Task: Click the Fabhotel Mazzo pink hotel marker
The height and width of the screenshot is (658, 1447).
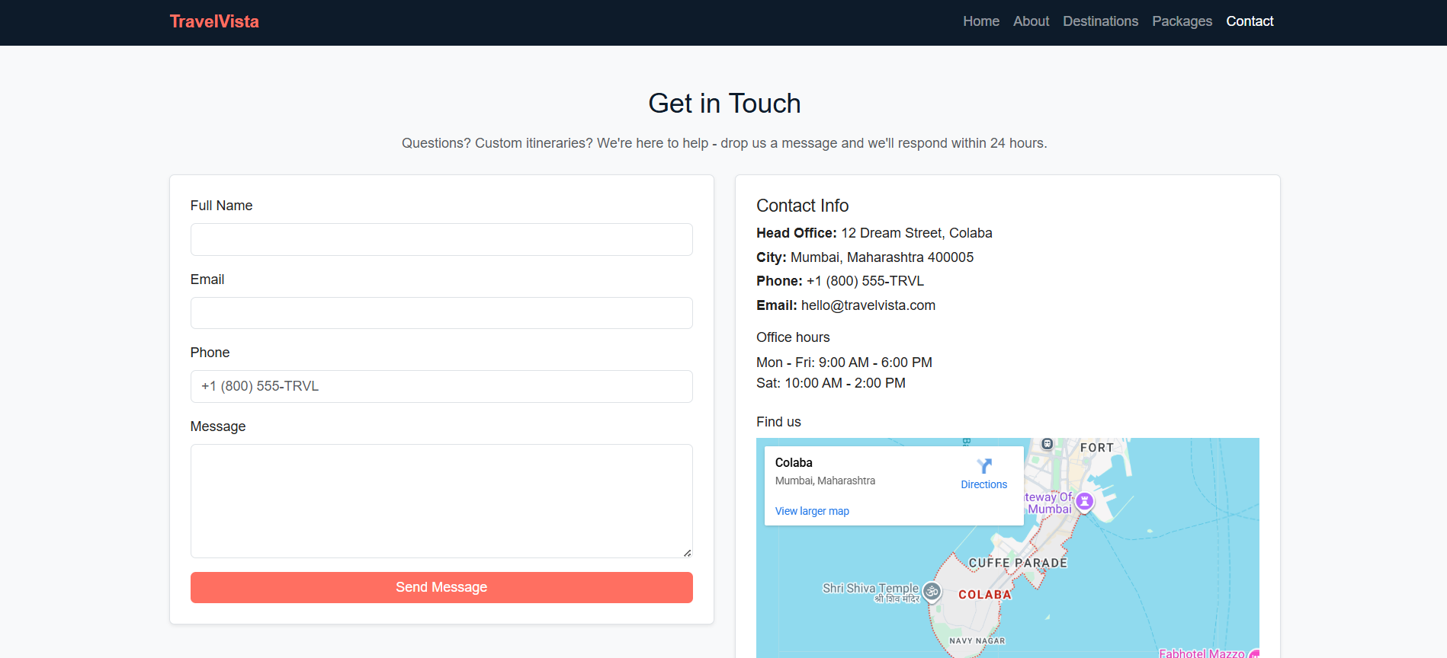Action: tap(1254, 653)
